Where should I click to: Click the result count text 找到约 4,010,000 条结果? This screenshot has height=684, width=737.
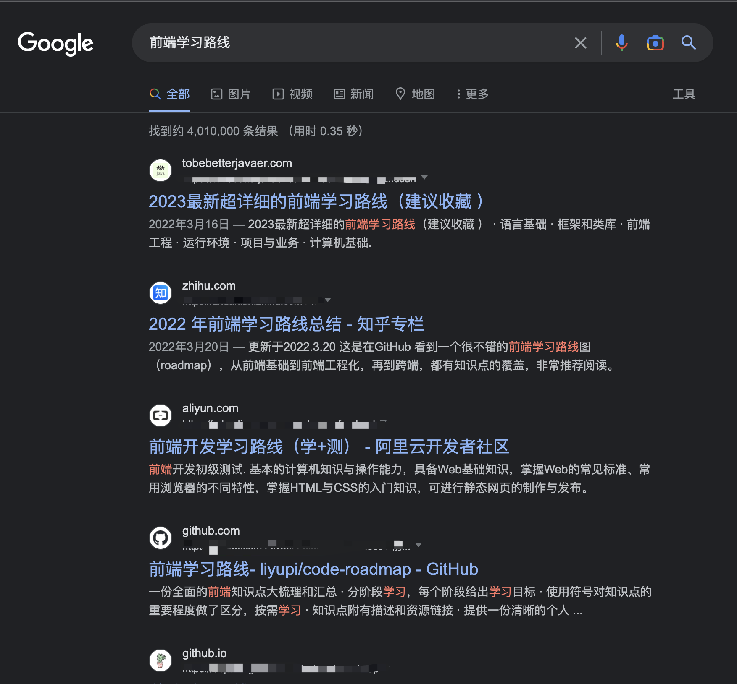[213, 131]
